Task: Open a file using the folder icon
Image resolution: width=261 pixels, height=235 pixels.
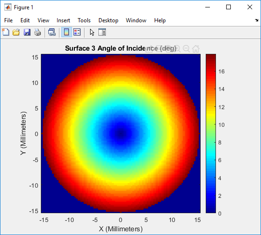Action: (x=16, y=32)
